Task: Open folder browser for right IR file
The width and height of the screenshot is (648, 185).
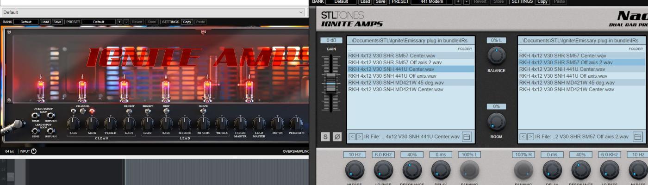Action: coord(638,136)
